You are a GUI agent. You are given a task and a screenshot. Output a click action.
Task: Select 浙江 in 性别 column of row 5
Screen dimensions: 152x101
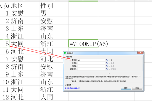[54, 43]
